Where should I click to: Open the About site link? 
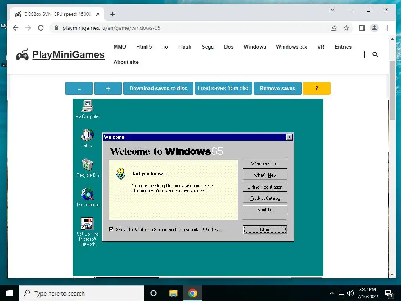[126, 62]
